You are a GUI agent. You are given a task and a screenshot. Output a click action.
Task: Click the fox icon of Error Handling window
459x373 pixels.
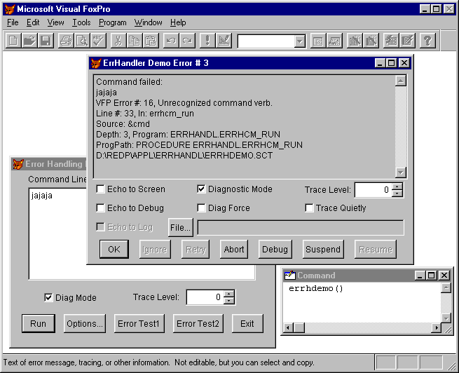pos(18,164)
